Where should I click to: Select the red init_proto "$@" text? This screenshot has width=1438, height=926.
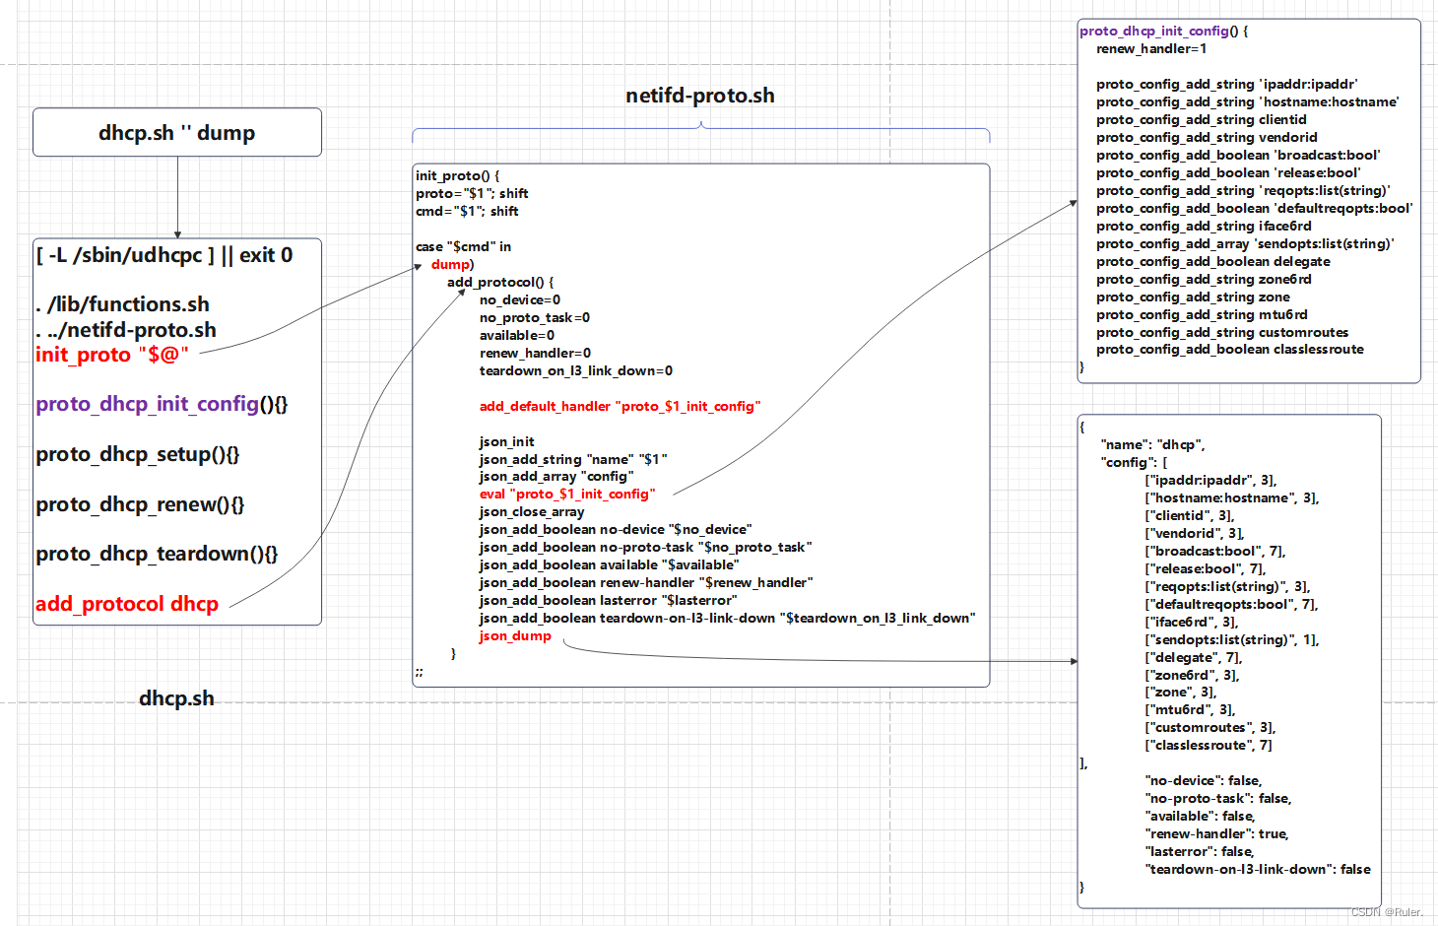pos(111,355)
